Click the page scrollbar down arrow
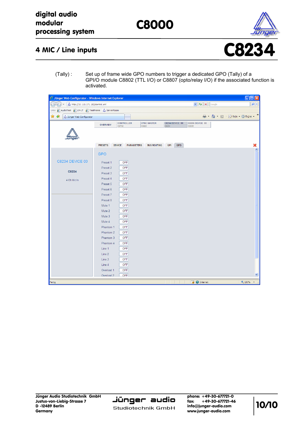Image resolution: width=299 pixels, height=423 pixels. 256,275
